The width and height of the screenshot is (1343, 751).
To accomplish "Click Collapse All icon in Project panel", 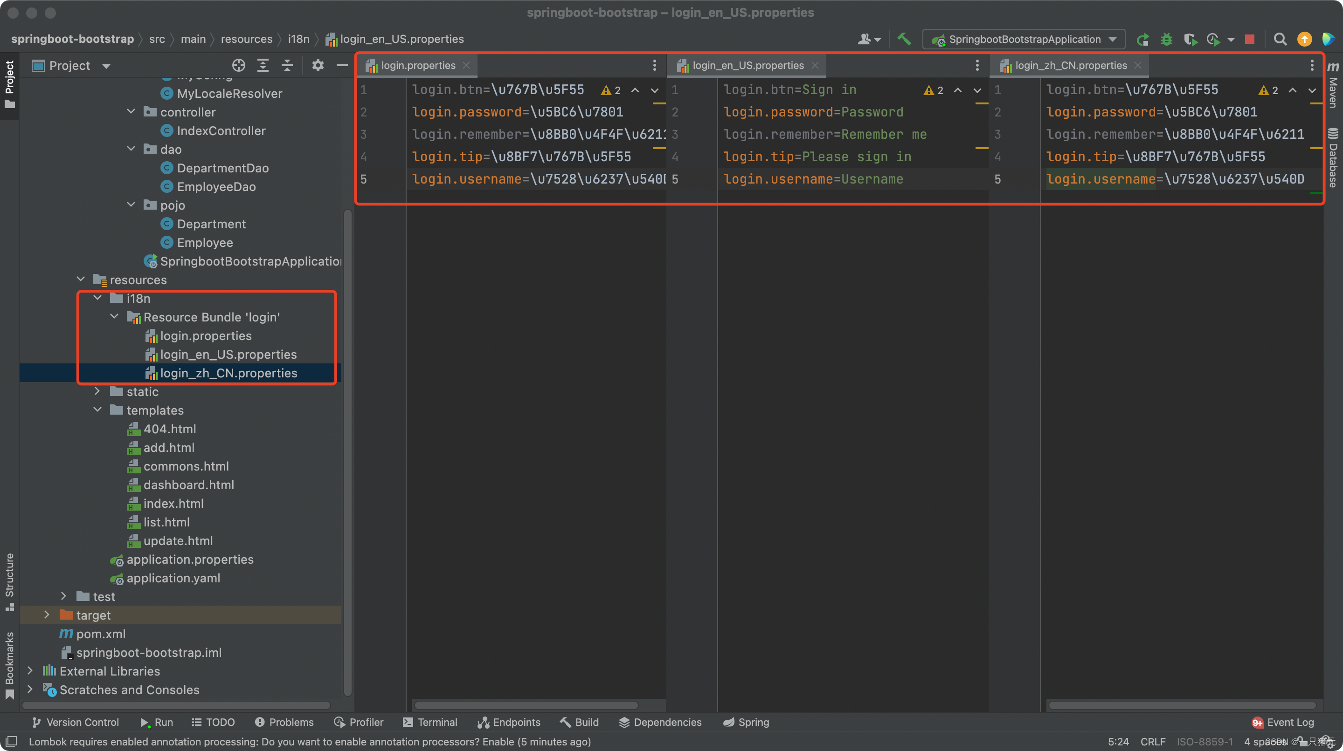I will pos(287,65).
